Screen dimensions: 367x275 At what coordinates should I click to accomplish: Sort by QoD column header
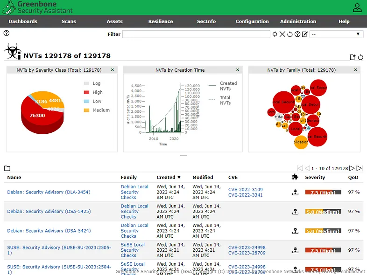click(353, 177)
